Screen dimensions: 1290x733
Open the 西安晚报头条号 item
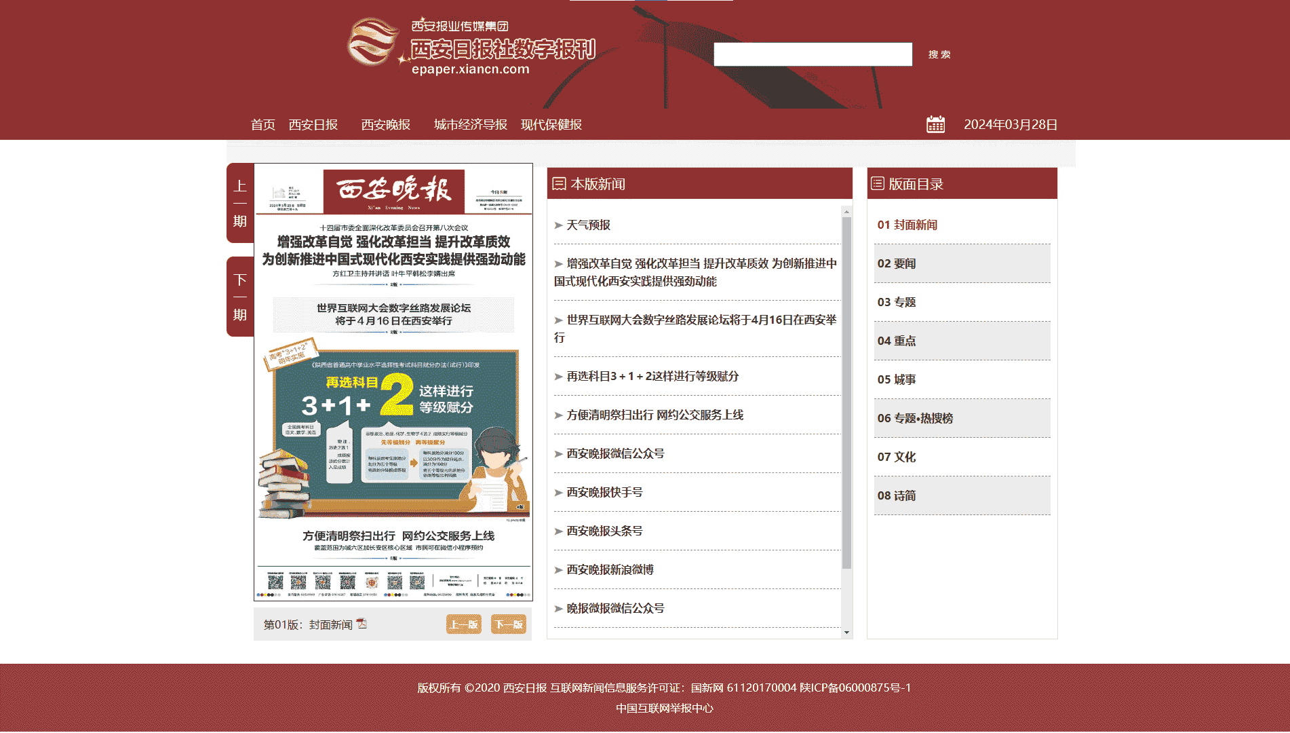tap(604, 531)
